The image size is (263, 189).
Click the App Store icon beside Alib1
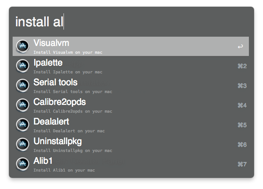[x=23, y=164]
